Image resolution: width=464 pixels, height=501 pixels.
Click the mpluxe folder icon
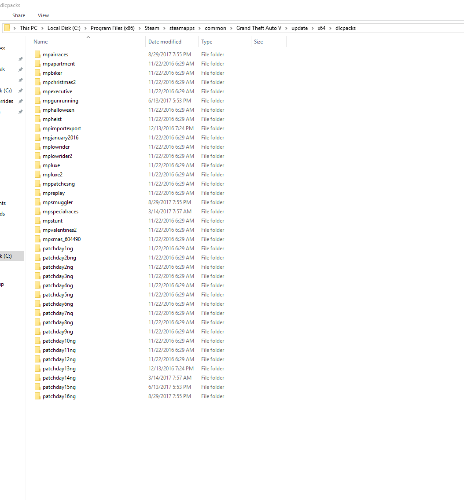coord(37,165)
